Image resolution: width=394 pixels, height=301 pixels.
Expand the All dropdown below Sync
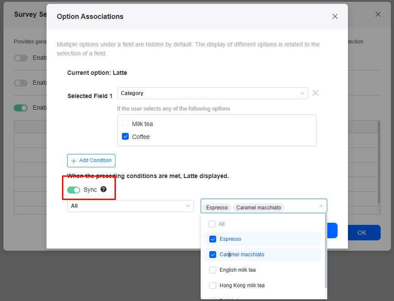130,206
